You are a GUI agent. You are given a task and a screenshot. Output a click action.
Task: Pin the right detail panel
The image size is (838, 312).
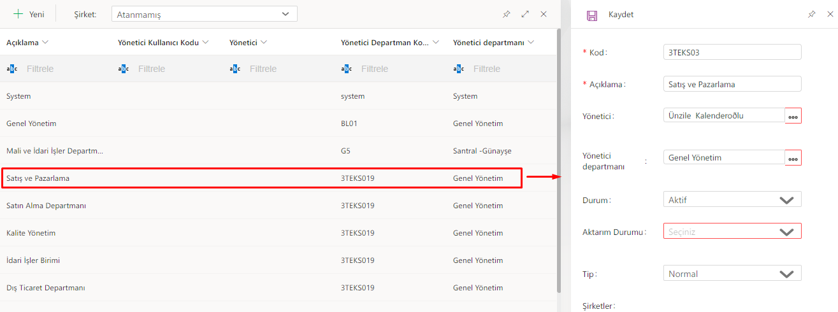(x=811, y=14)
